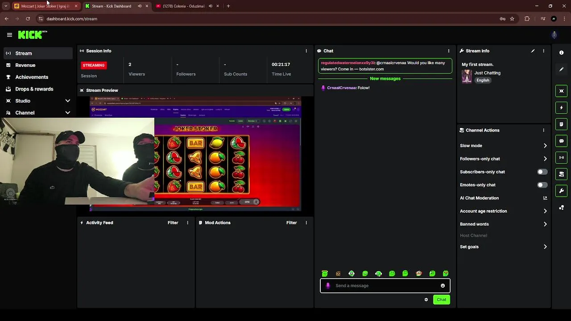Open AI Chat Moderation external link
Image resolution: width=571 pixels, height=321 pixels.
pyautogui.click(x=545, y=198)
